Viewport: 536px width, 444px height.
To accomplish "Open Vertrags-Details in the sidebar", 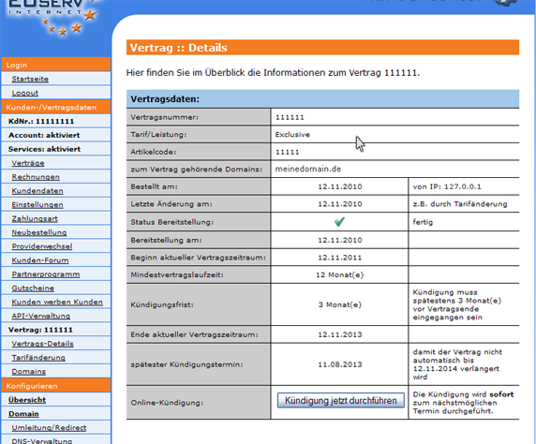I will pos(42,344).
